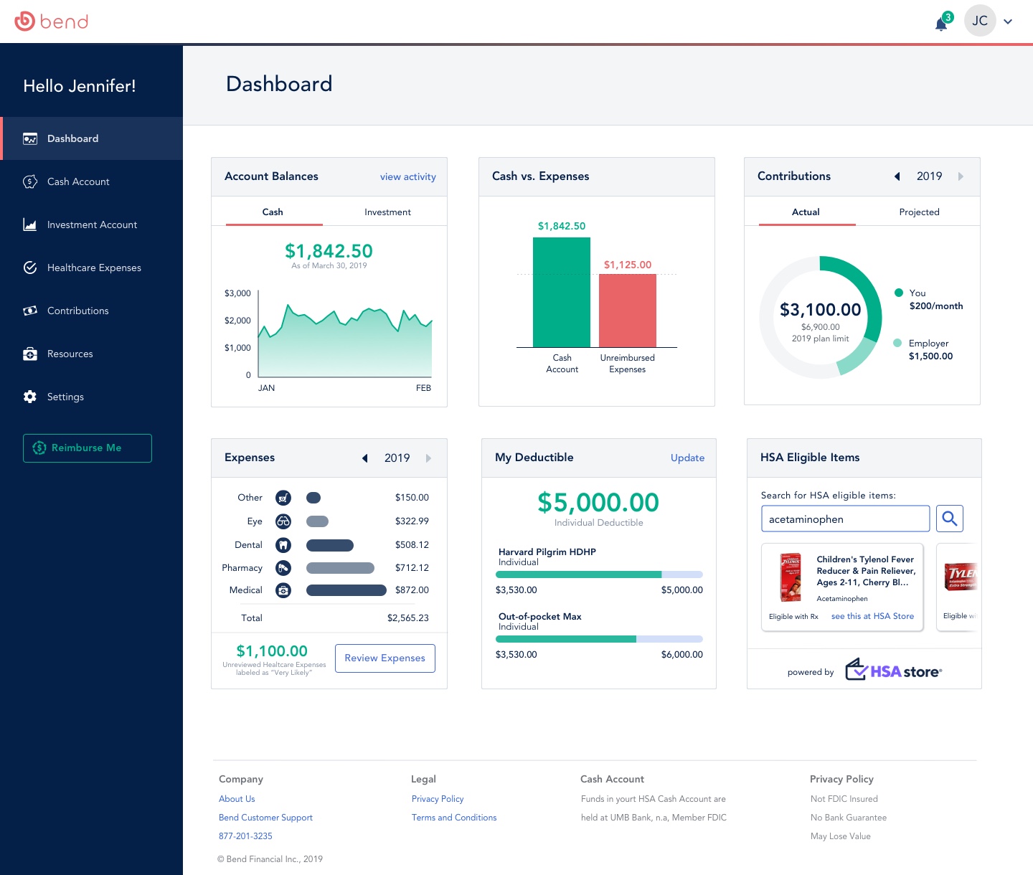1033x875 pixels.
Task: Click the Contributions money icon
Action: (30, 311)
